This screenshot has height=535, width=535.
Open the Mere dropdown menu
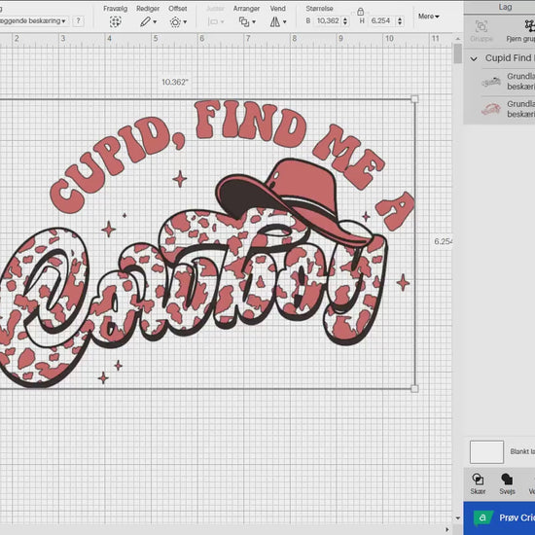click(429, 16)
